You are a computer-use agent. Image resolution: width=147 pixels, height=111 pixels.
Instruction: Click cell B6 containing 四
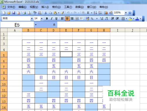[29, 60]
